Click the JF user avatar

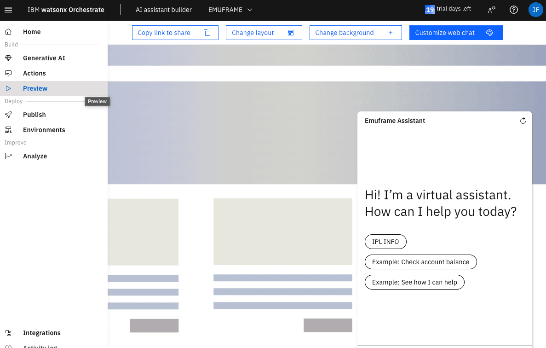click(535, 10)
